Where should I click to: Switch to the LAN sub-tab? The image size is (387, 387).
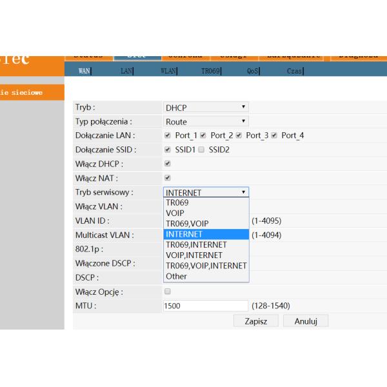click(126, 72)
